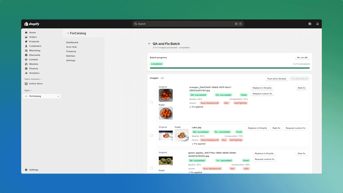This screenshot has width=343, height=193.
Task: Open original oranges thumbnail
Action: (x=166, y=95)
